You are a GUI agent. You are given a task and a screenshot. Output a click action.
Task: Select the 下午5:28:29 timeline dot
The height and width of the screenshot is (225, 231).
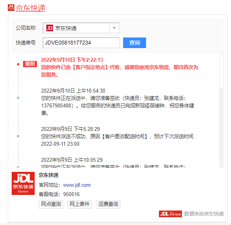[18, 136]
